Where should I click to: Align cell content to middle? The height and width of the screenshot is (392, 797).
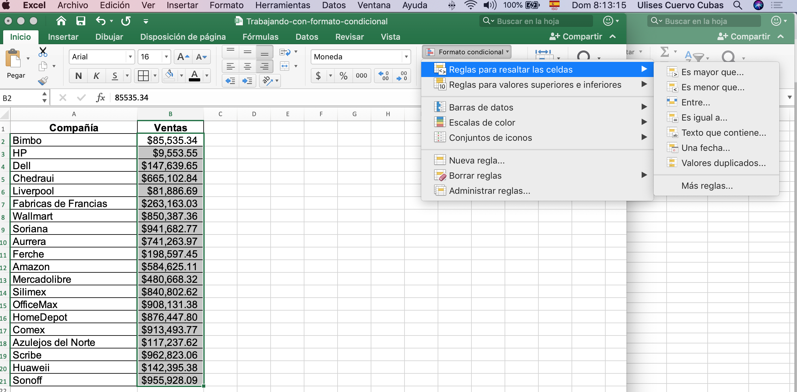(248, 52)
